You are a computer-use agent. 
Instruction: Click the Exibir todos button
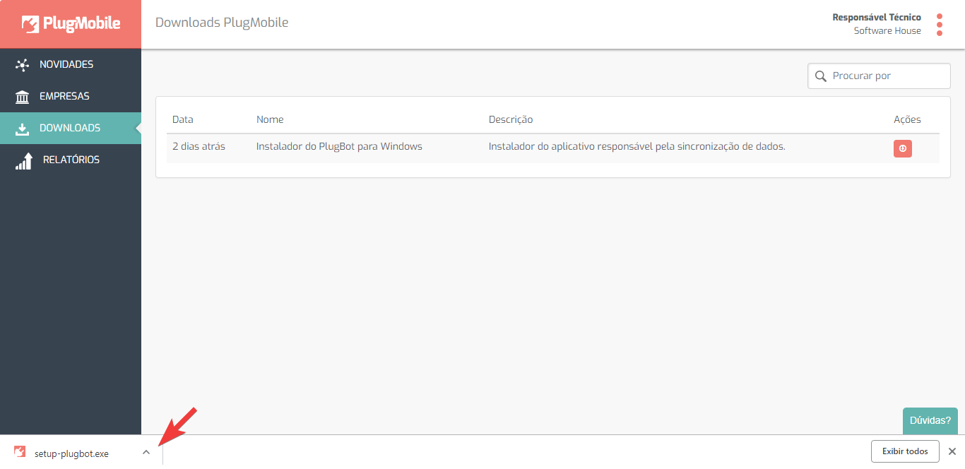905,451
